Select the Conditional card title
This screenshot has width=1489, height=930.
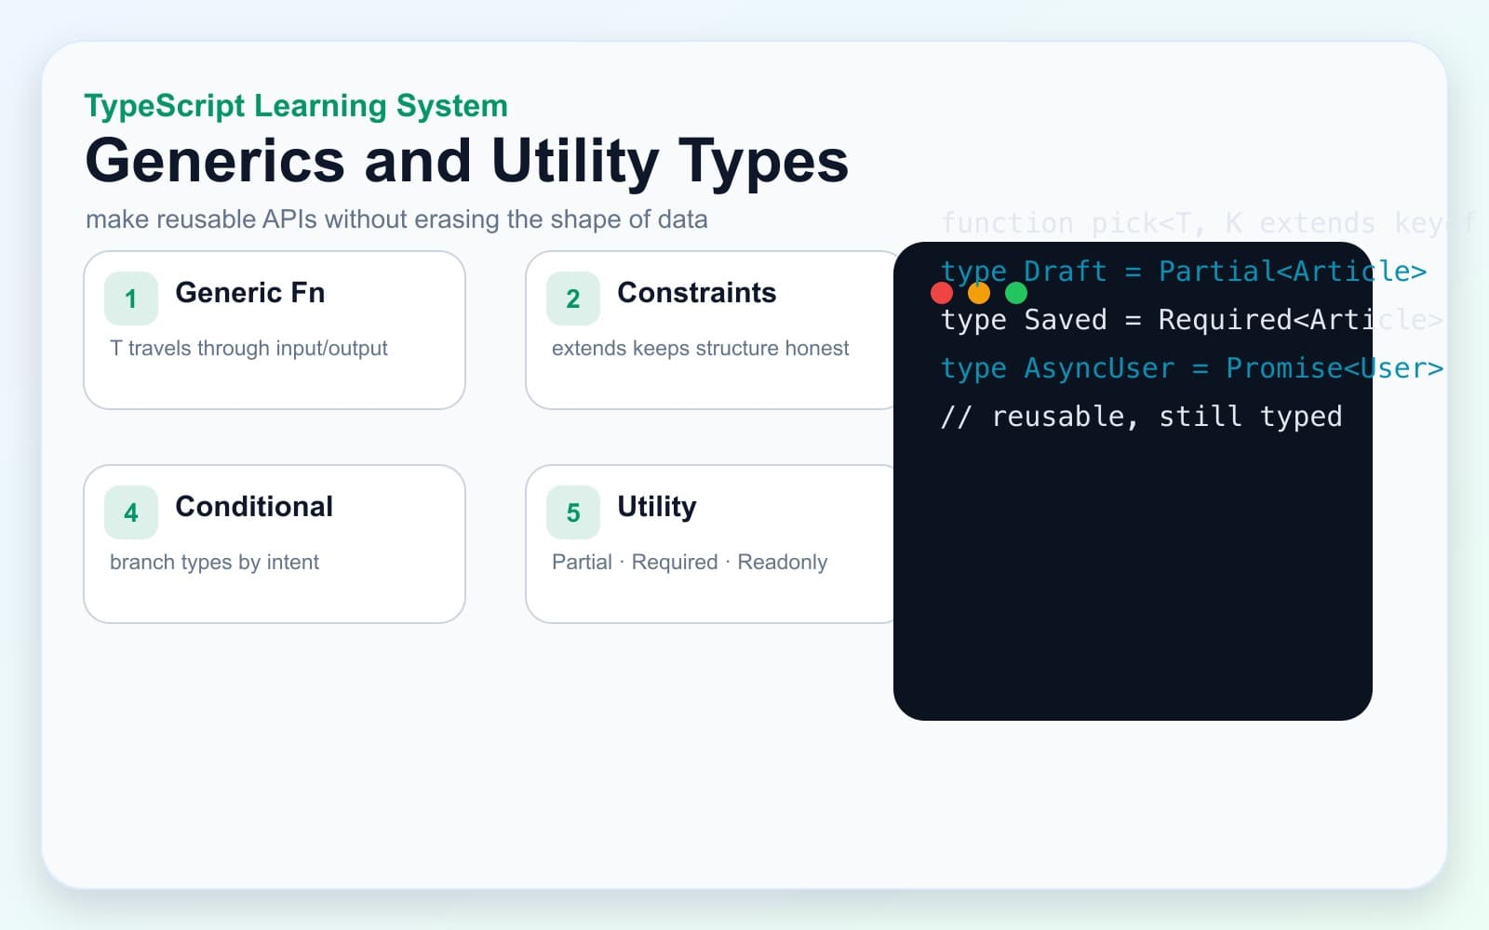pos(254,507)
